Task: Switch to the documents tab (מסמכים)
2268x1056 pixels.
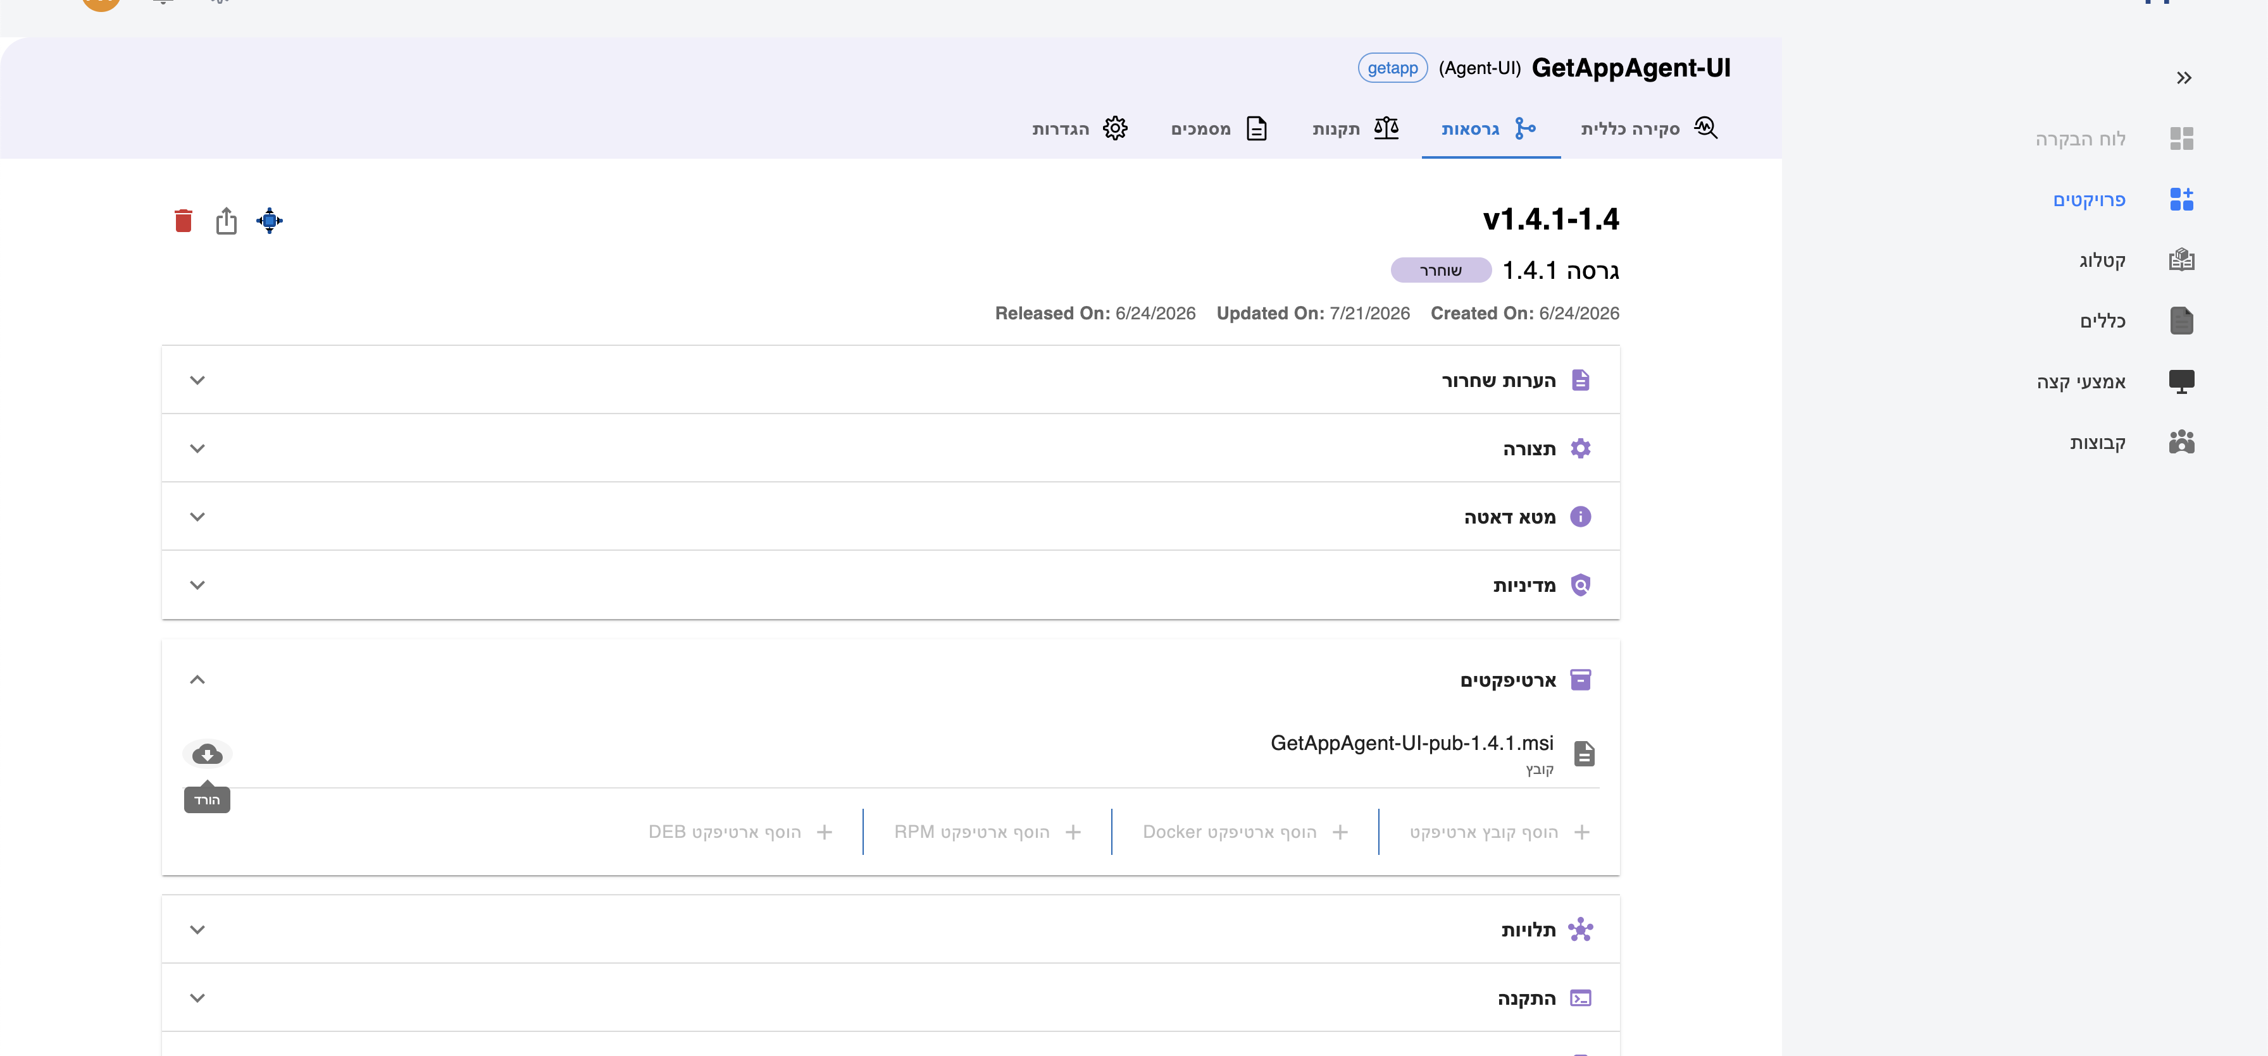Action: (x=1219, y=128)
